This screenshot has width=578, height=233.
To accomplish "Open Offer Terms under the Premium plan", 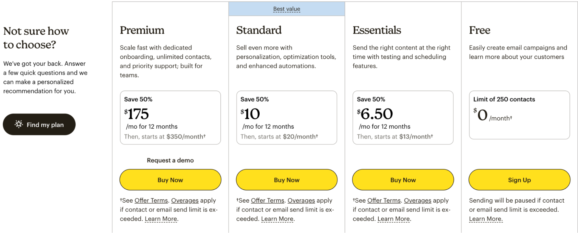I will (151, 200).
